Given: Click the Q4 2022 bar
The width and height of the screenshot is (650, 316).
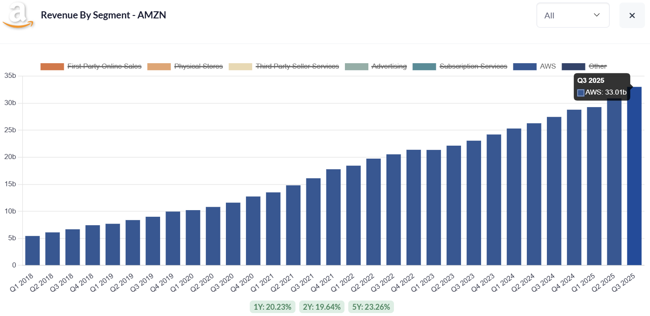Looking at the screenshot, I should pos(414,207).
